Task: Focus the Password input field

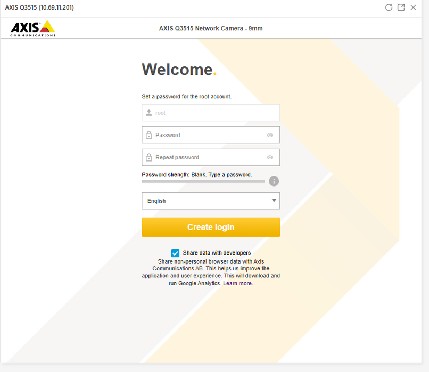Action: coord(211,135)
